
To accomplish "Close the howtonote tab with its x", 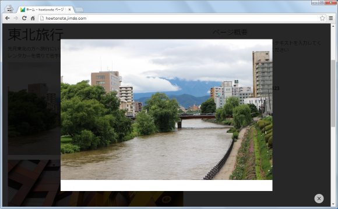I will 69,10.
